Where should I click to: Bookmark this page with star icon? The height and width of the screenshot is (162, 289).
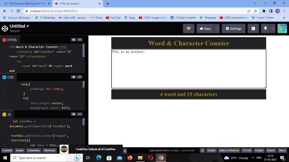coord(255,11)
